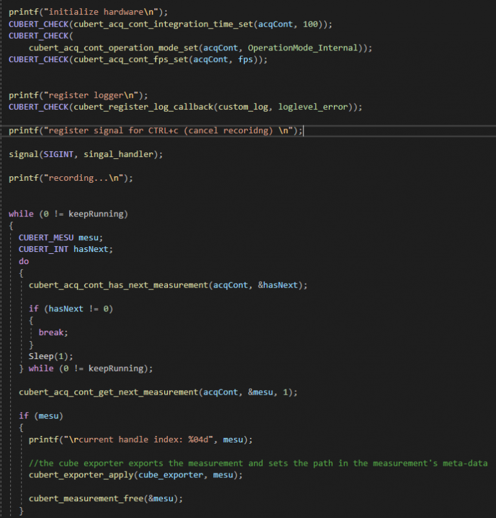Click cubert_acq_cont_get_next_measurement call
Screen dimensions: 496x518
158,393
